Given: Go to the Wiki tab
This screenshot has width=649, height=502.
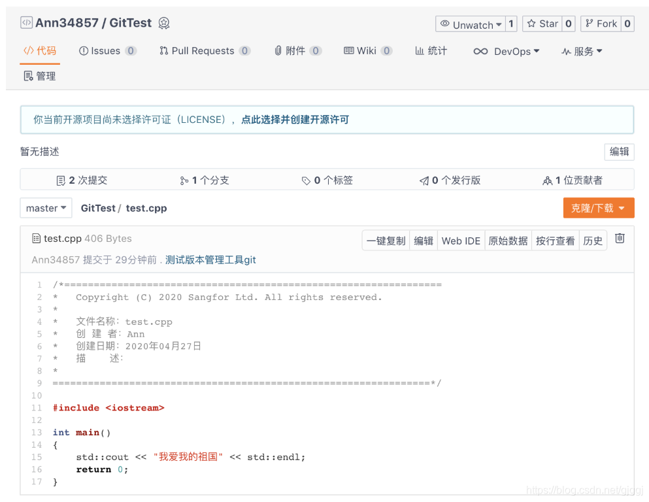Looking at the screenshot, I should pos(367,51).
